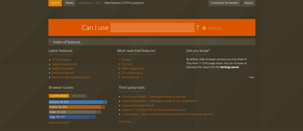Expand the Index of features bar

point(152,42)
